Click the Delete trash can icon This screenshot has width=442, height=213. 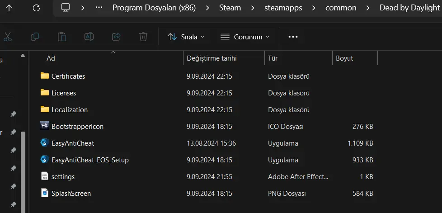pyautogui.click(x=143, y=37)
